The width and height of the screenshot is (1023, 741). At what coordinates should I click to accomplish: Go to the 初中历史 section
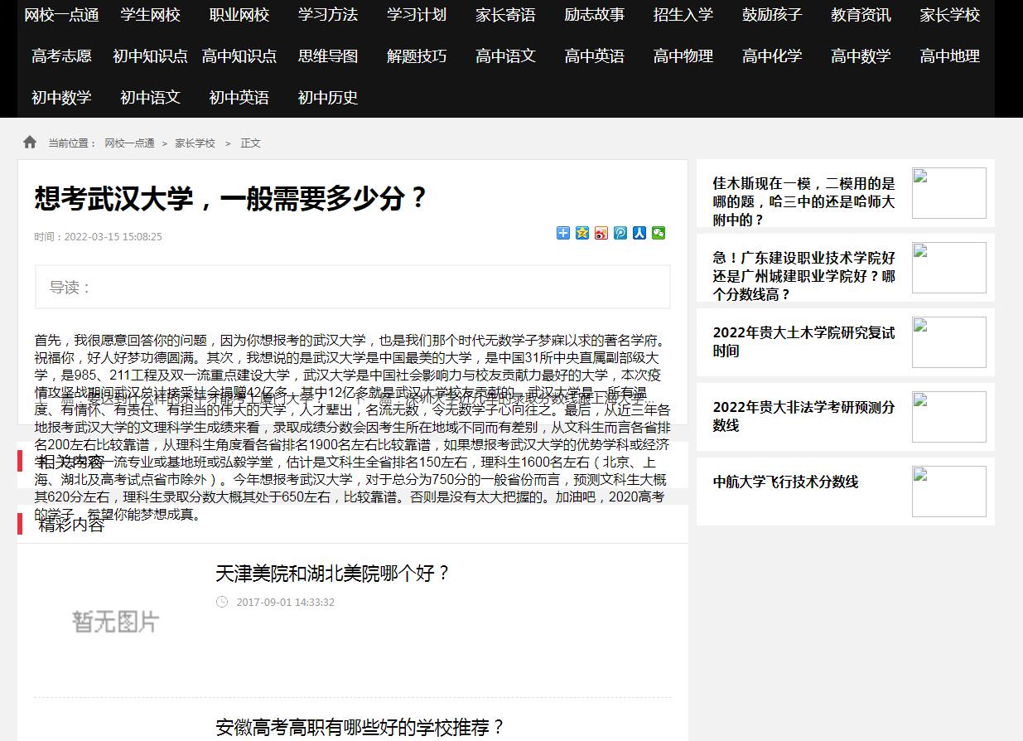pos(328,98)
